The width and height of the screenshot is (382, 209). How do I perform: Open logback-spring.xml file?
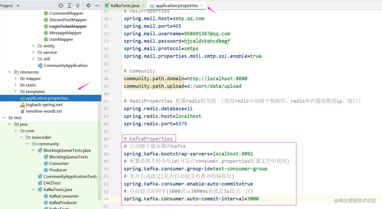44,105
